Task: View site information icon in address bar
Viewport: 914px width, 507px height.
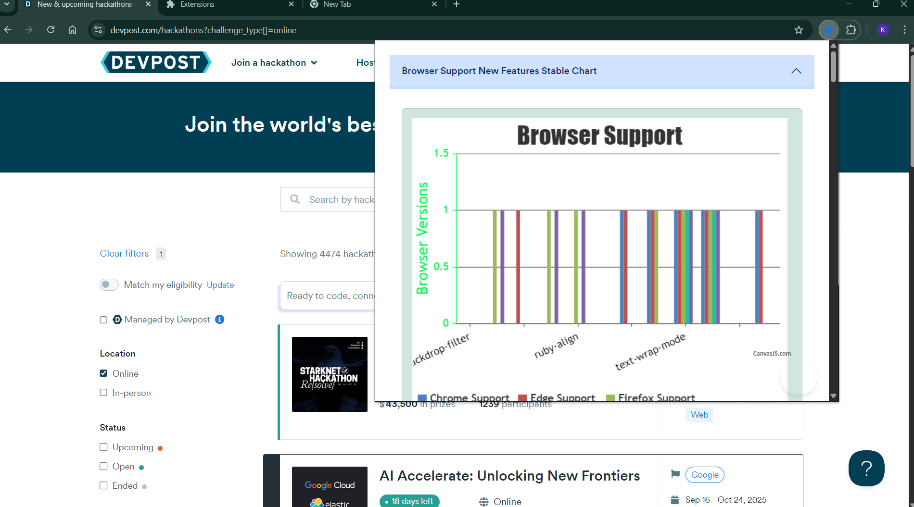Action: click(x=98, y=30)
